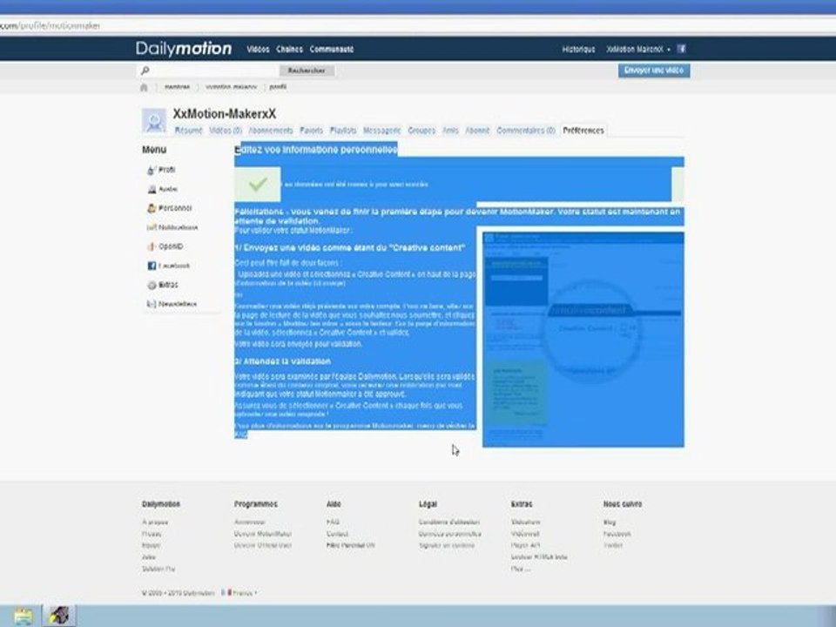The image size is (836, 627).
Task: Click the Rechercher button
Action: point(307,71)
